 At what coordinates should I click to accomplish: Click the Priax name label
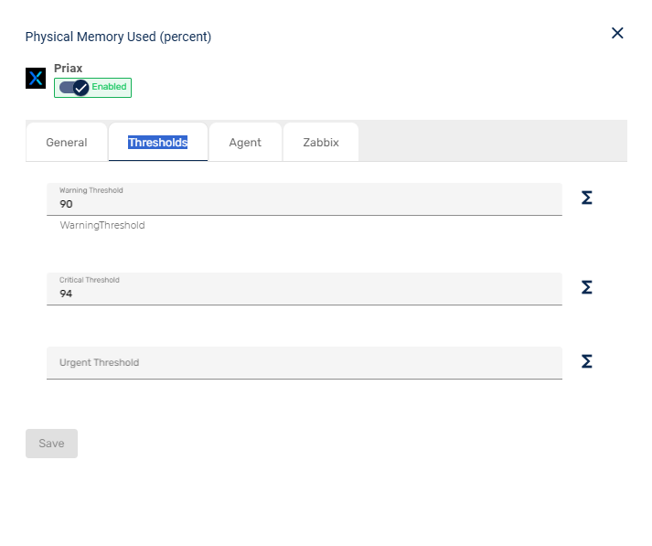click(x=69, y=69)
